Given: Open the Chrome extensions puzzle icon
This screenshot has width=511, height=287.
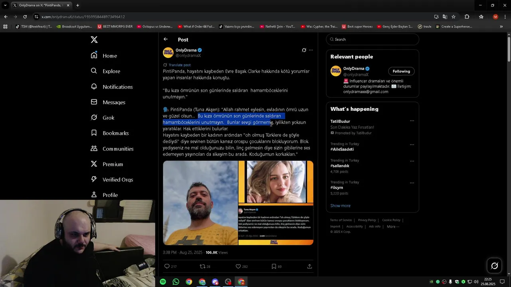Looking at the screenshot, I should click(x=467, y=17).
